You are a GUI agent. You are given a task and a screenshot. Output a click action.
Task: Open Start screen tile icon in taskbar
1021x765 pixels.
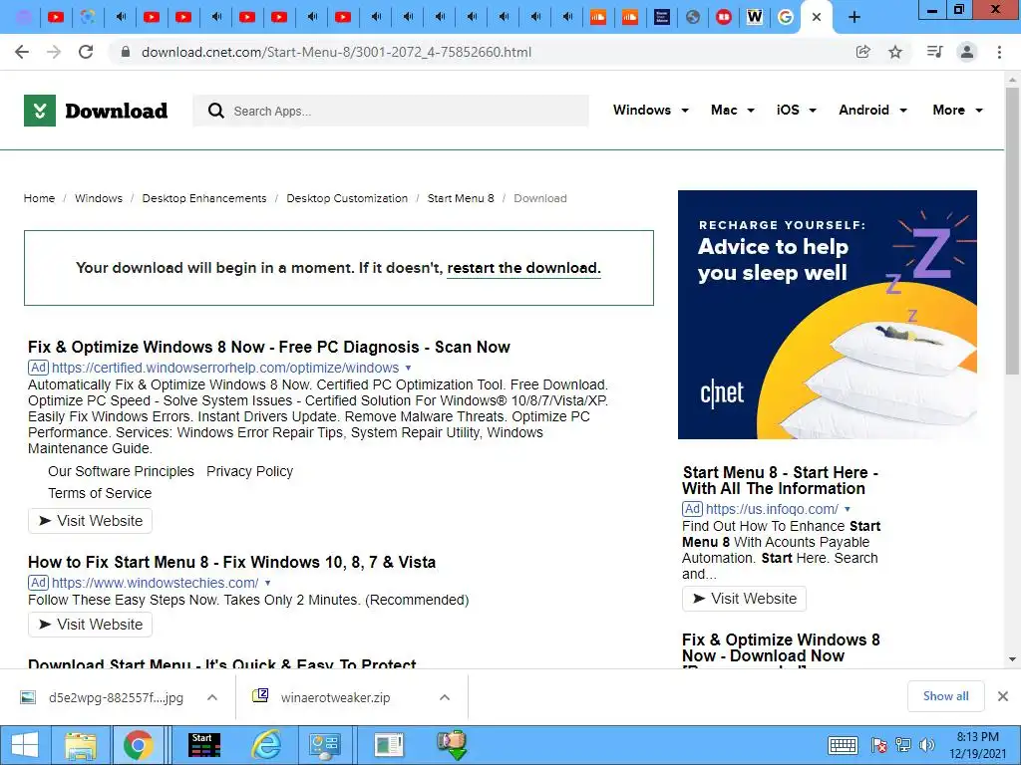pos(203,745)
